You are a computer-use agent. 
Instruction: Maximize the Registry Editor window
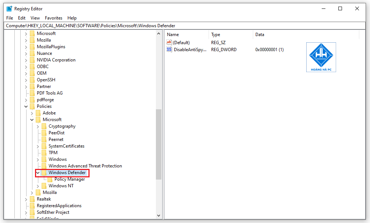[x=340, y=9]
